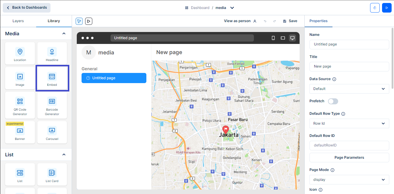This screenshot has width=394, height=194.
Task: Add the Location component from library
Action: pos(20,54)
